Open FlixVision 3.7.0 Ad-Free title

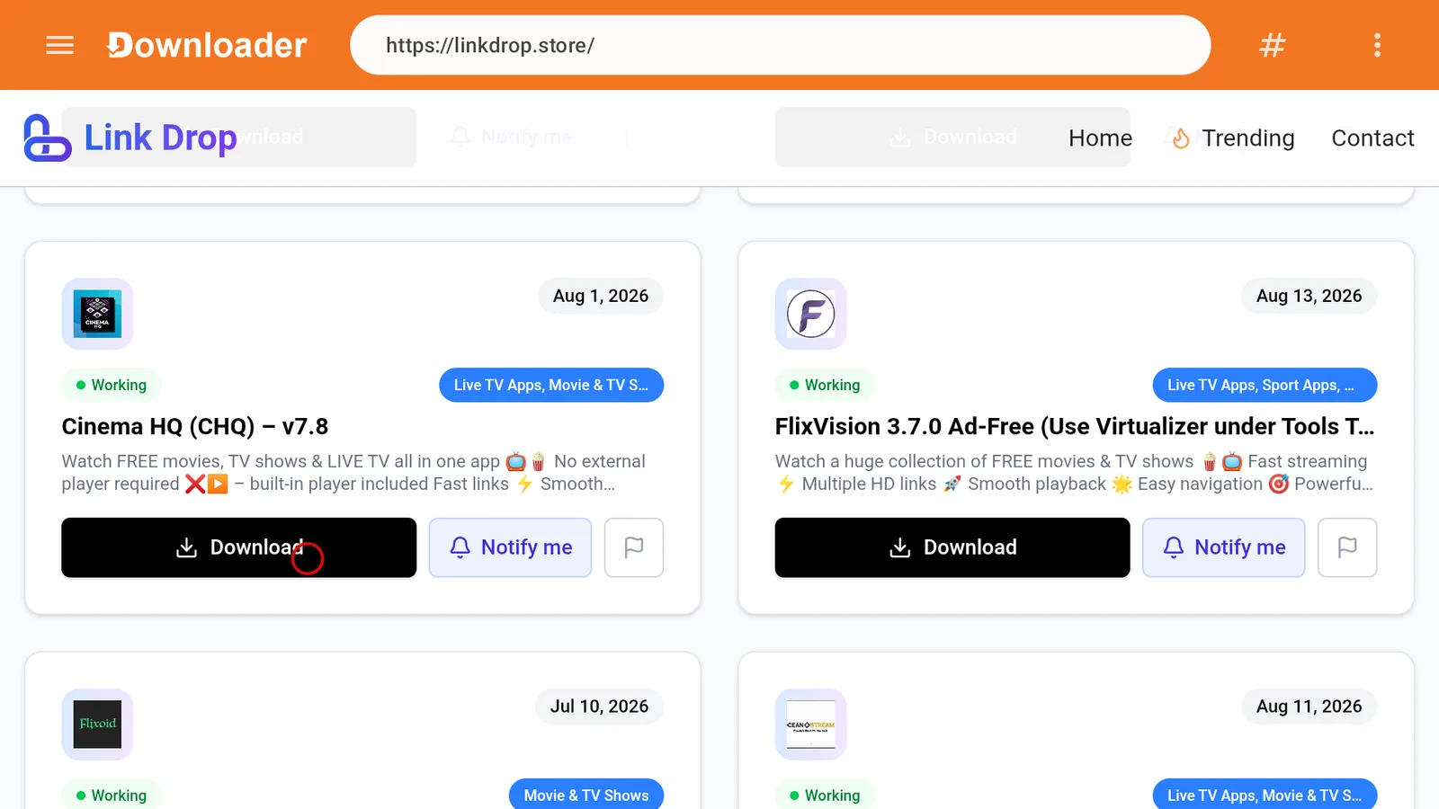click(1075, 426)
